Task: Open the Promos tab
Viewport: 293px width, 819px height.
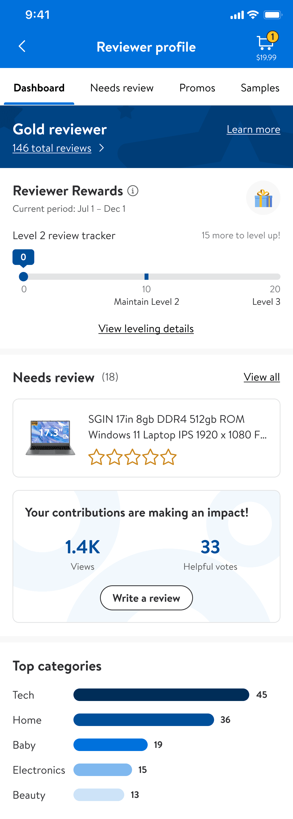Action: 197,88
